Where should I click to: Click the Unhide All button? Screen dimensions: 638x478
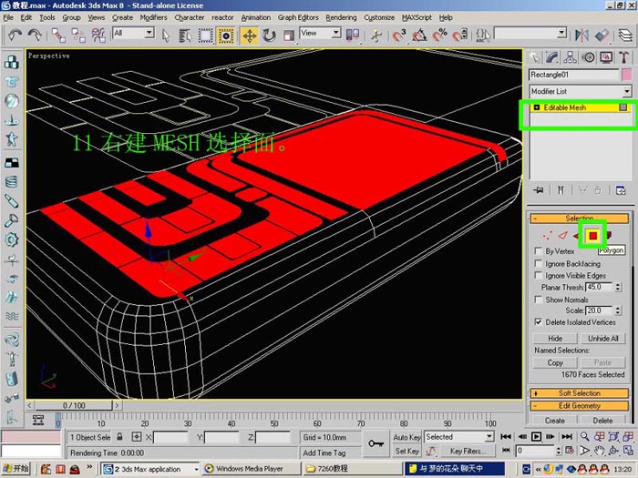pyautogui.click(x=602, y=338)
